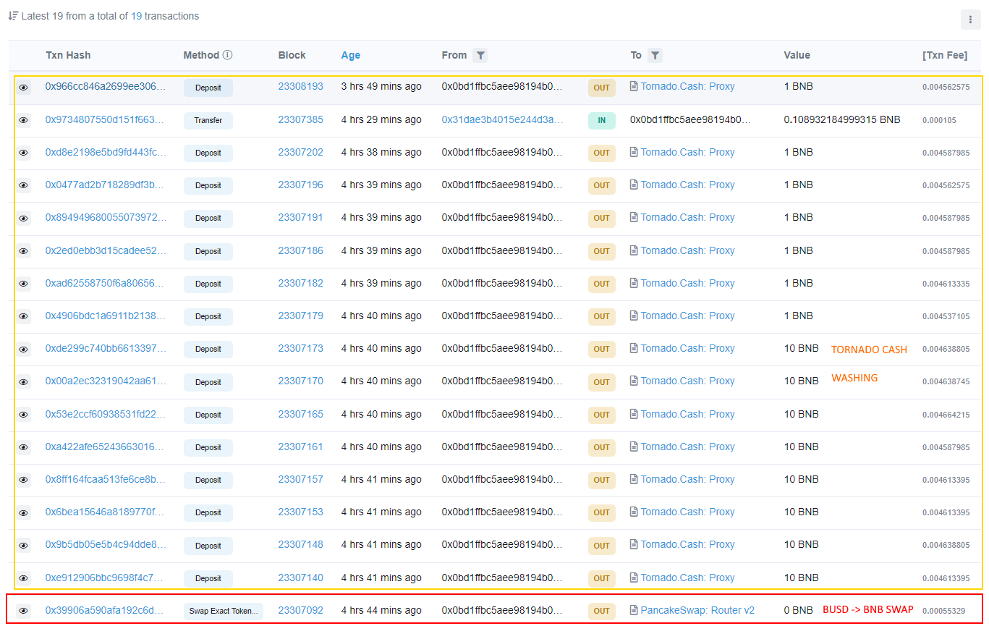This screenshot has height=626, width=989.
Task: Click contract icon in block 23308193 row
Action: 634,86
